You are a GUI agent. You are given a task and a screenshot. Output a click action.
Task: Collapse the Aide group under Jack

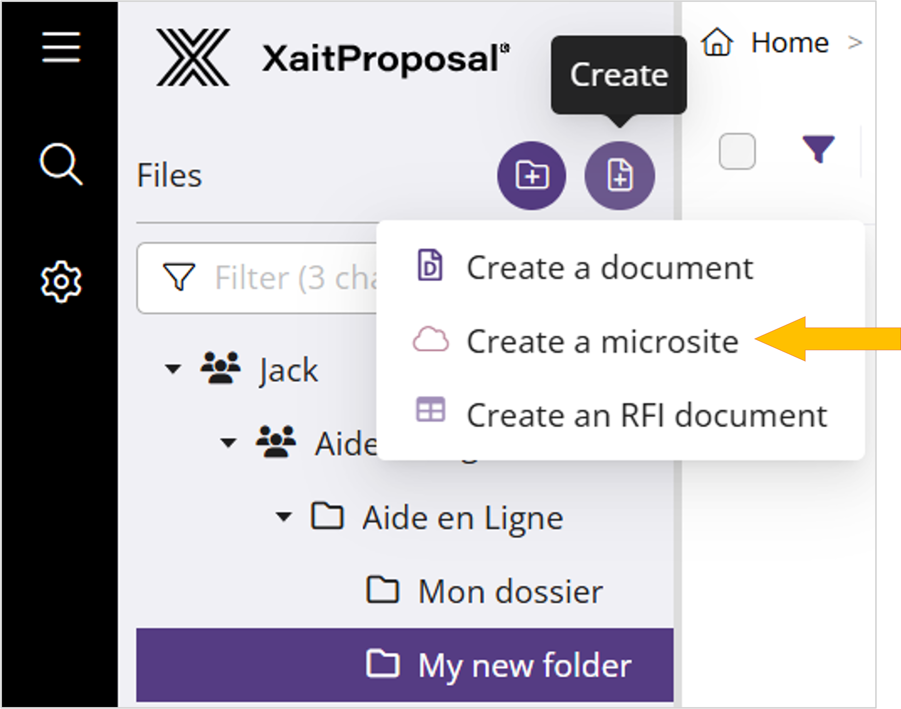pos(228,443)
